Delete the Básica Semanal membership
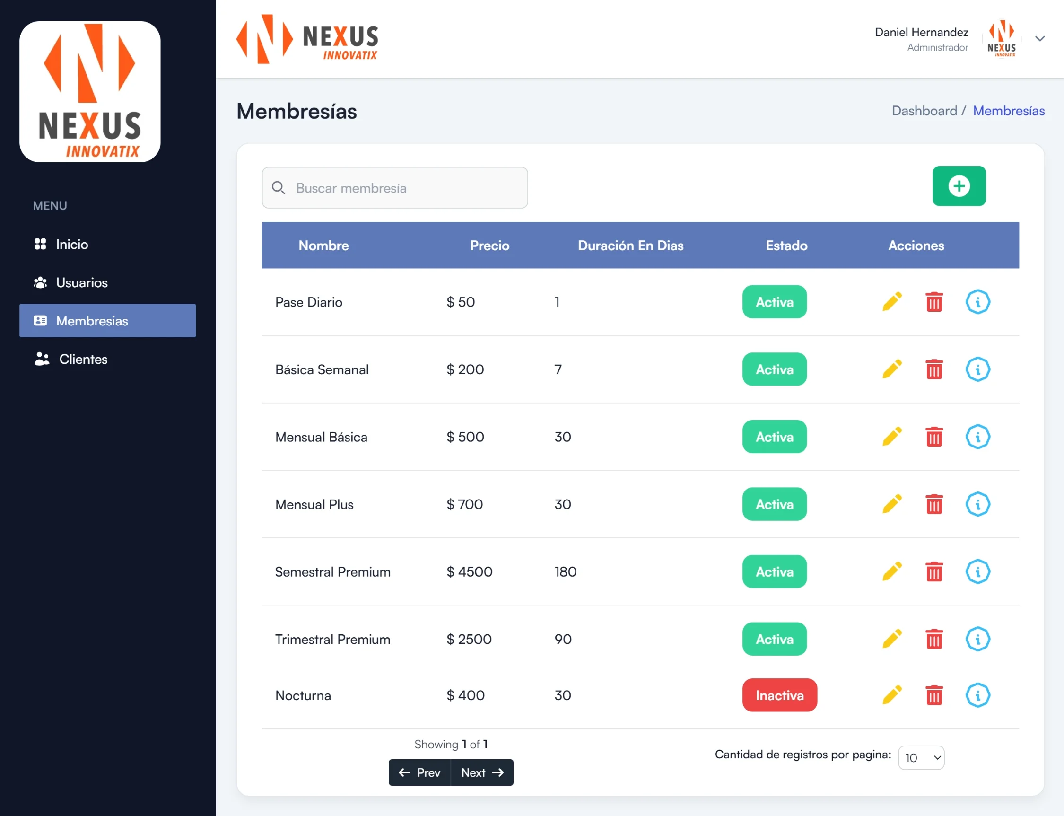Screen dimensions: 1064x816 click(x=933, y=369)
